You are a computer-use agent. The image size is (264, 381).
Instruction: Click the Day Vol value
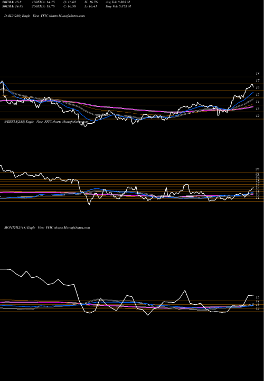(x=118, y=6)
